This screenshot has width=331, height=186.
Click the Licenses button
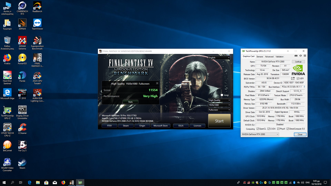pos(198,126)
